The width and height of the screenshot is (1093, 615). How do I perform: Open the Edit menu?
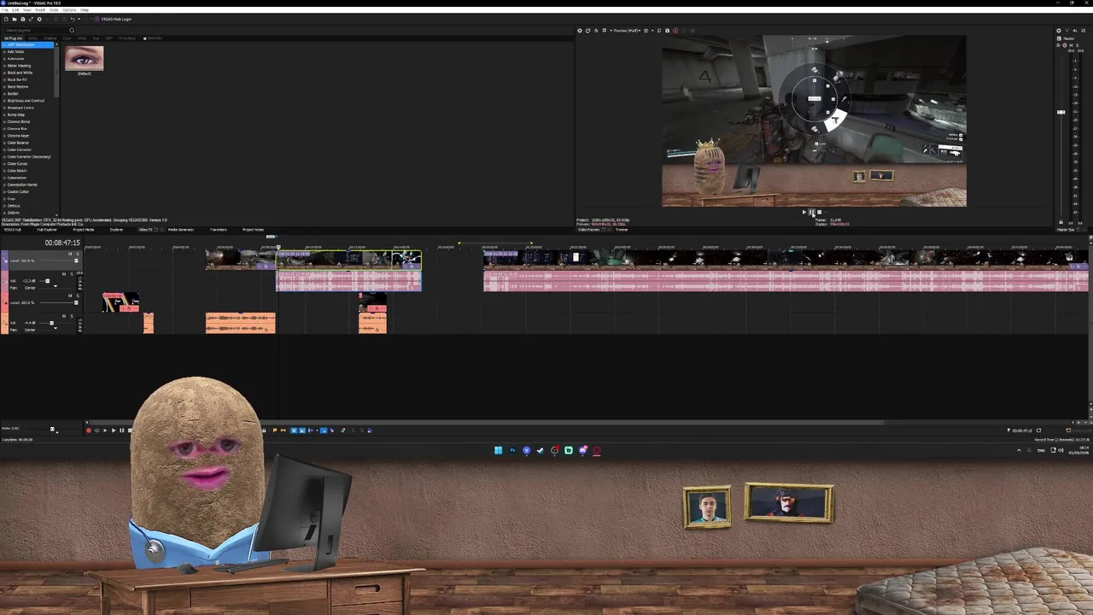click(15, 9)
